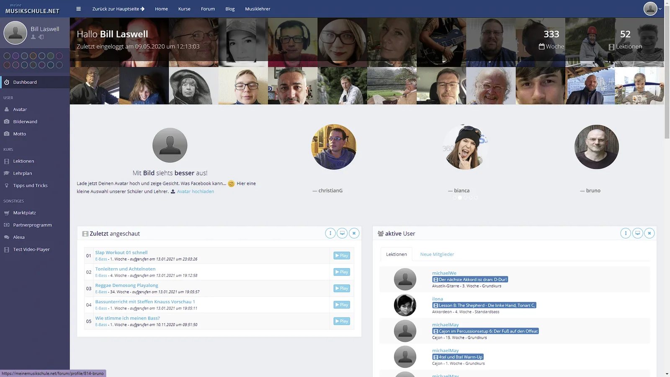The height and width of the screenshot is (377, 670).
Task: Open michaelWe user profile link
Action: point(444,273)
